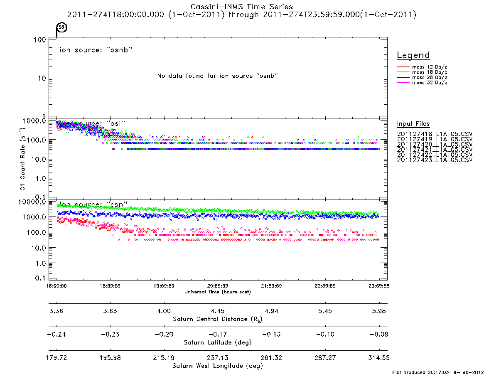Click the 4.45 distance value
This screenshot has height=374, width=484.
tap(218, 311)
